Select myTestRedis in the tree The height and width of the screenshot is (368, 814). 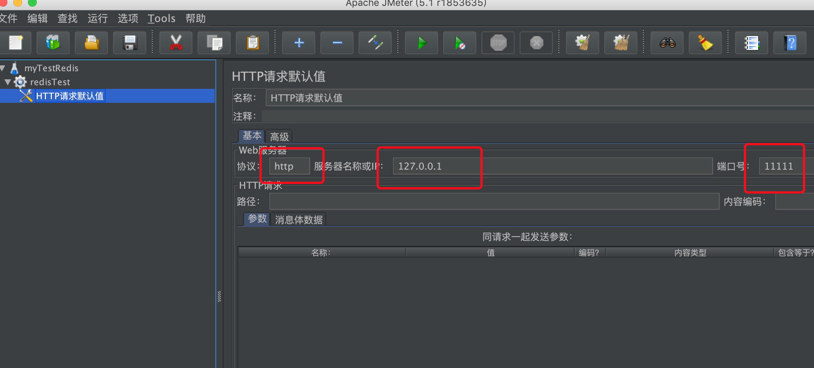tap(51, 68)
